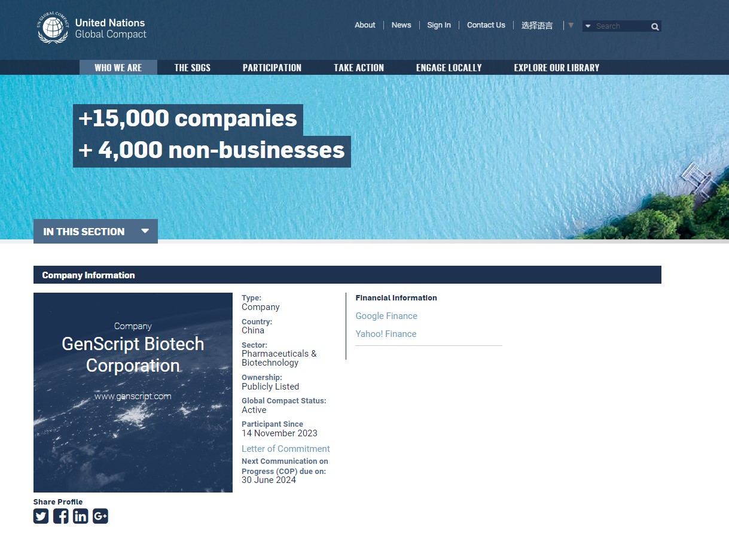The height and width of the screenshot is (547, 729).
Task: Click the UN Global Compact logo
Action: (x=92, y=28)
